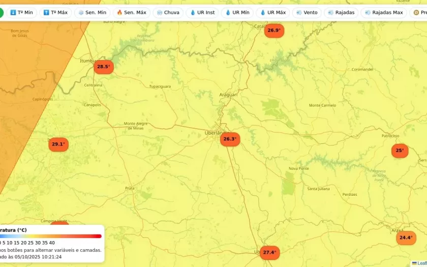This screenshot has width=427, height=267.
Task: Show the Sen. Min thermal sensation layer
Action: [x=92, y=12]
